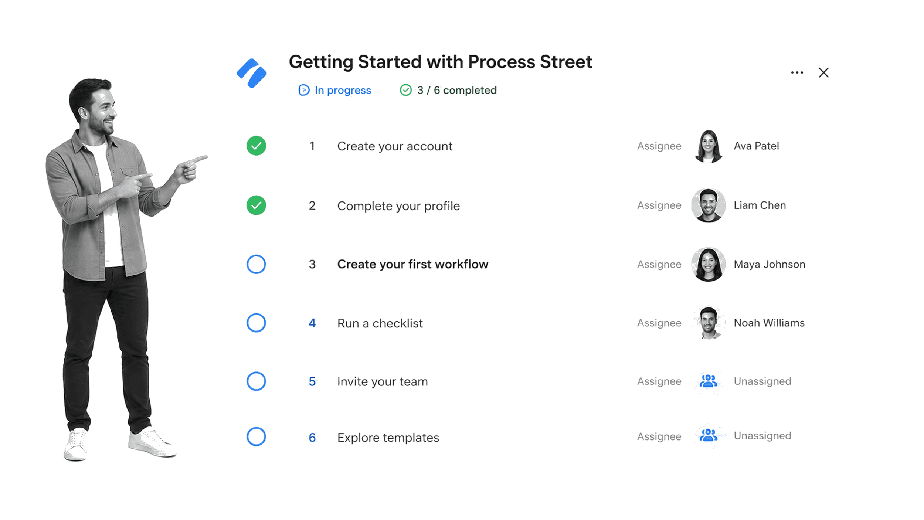Click the Liam Chen assignee name
Screen dimensions: 924x520
click(x=760, y=205)
